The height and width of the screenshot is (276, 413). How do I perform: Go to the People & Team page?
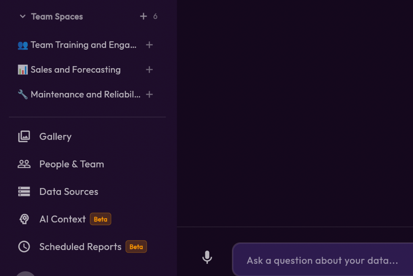pos(71,164)
